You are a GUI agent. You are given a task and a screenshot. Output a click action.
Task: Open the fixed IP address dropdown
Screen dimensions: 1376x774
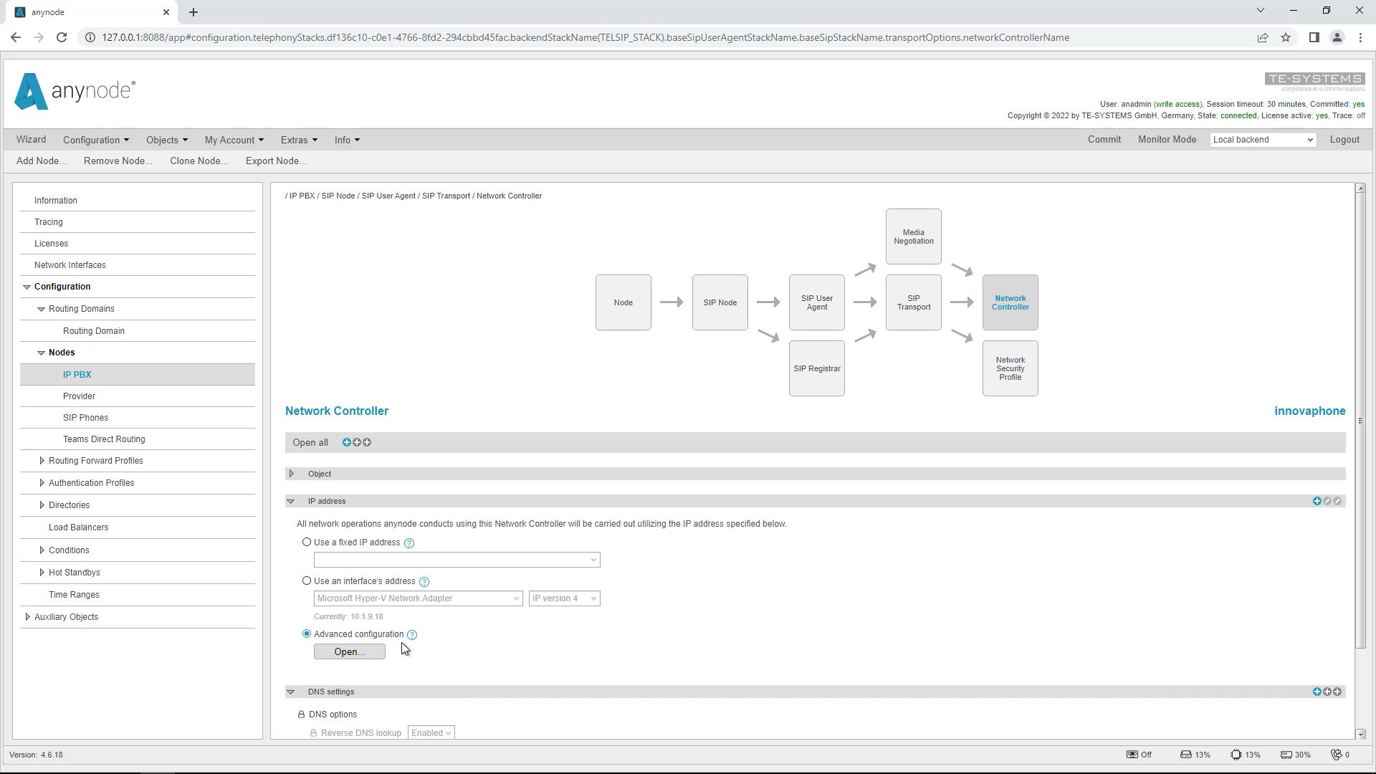click(457, 560)
